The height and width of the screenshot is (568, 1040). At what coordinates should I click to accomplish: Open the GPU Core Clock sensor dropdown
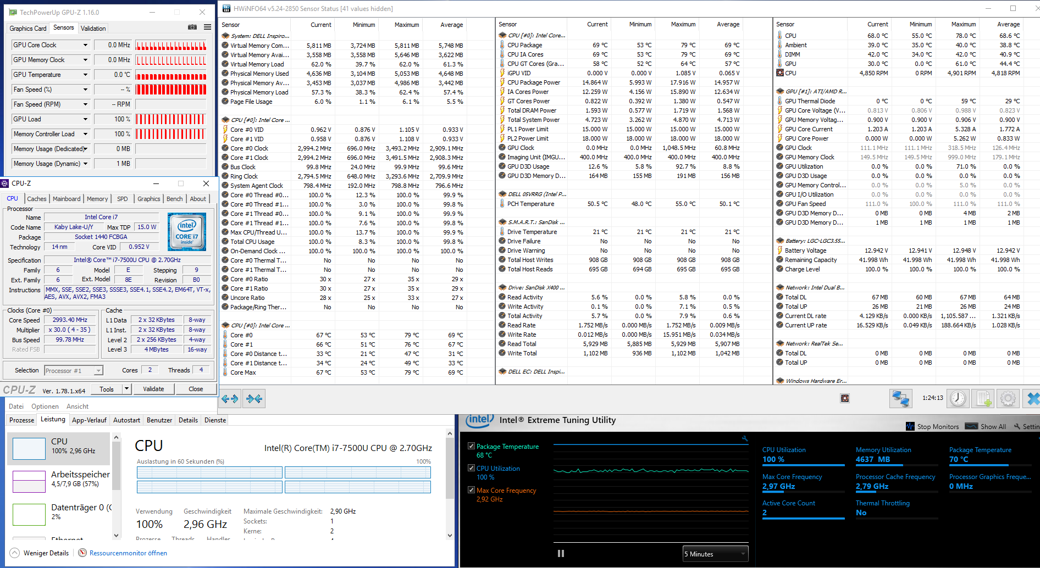85,45
